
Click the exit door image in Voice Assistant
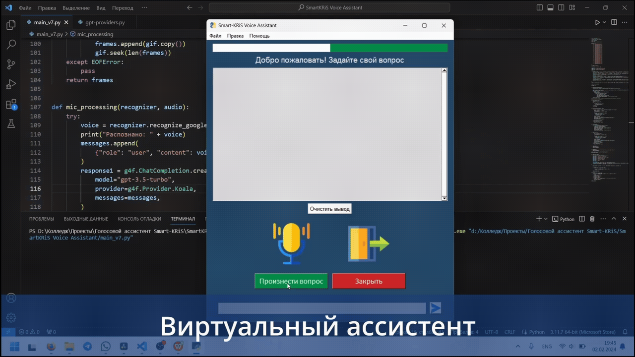coord(369,243)
